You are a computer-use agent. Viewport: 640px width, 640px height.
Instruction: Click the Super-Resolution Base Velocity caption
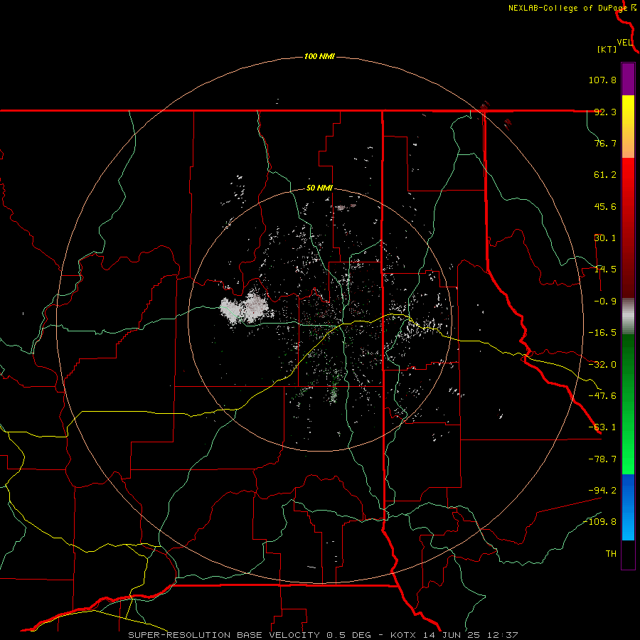pos(324,635)
